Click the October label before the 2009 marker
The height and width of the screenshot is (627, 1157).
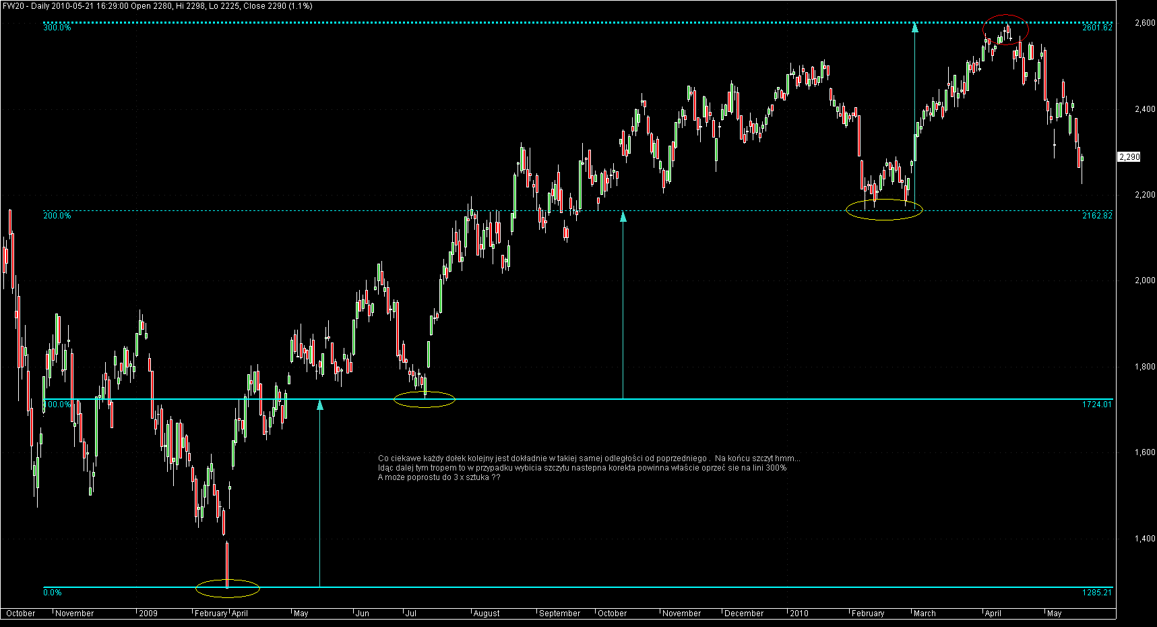pos(21,614)
